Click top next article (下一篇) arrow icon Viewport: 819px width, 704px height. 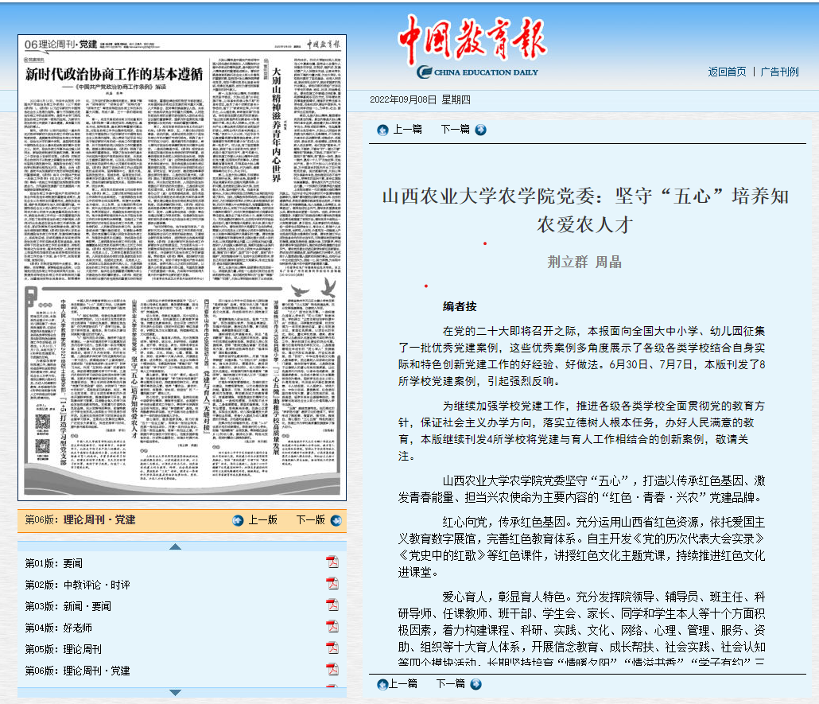[480, 130]
